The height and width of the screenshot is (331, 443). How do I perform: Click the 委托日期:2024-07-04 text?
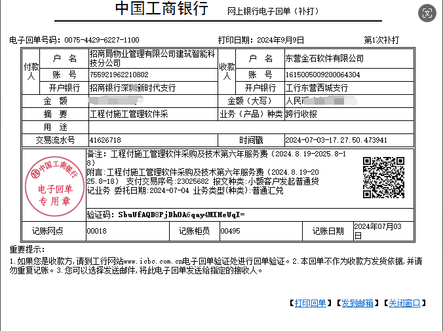point(152,190)
